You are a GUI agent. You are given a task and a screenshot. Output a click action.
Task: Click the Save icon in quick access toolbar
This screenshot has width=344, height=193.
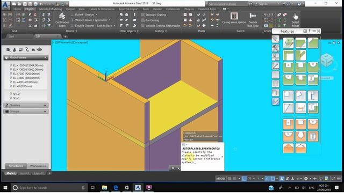25,4
